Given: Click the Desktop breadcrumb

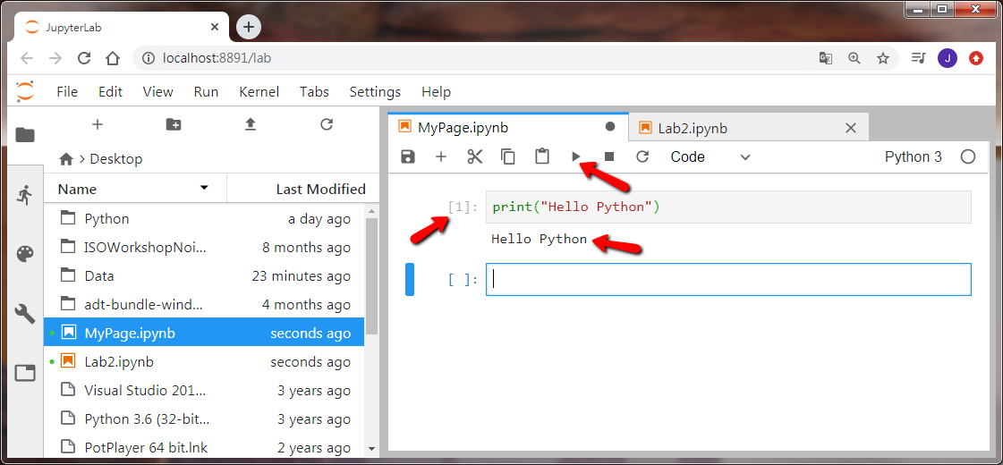Looking at the screenshot, I should pos(115,158).
